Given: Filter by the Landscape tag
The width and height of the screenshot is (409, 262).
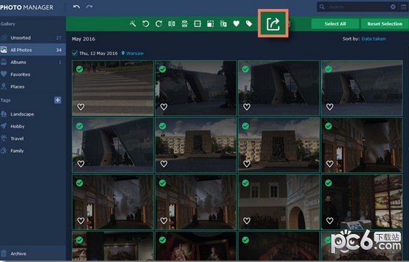Looking at the screenshot, I should coord(33,114).
